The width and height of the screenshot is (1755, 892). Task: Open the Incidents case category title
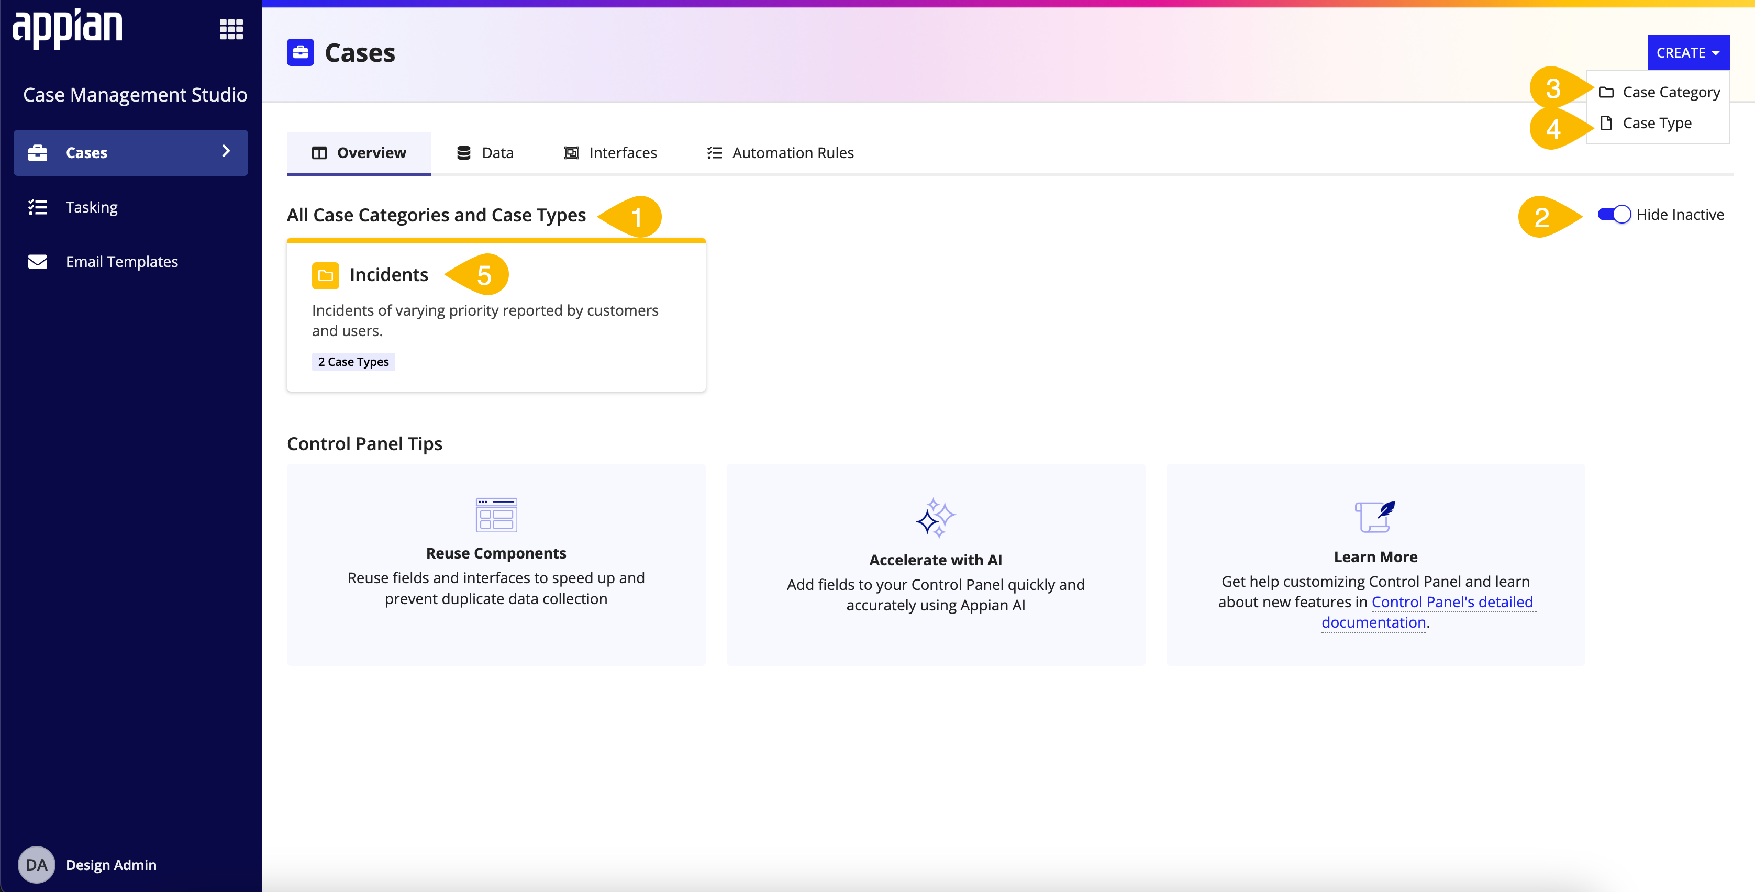pyautogui.click(x=389, y=275)
